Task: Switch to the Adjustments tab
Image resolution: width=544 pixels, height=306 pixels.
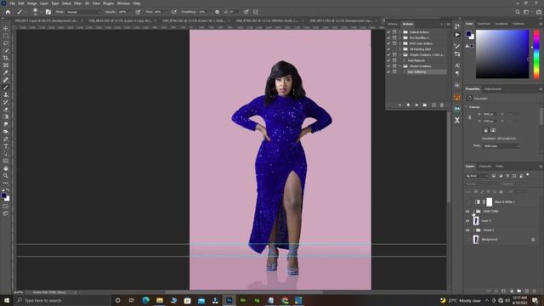Action: click(493, 88)
